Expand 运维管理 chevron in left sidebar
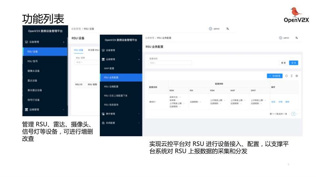 tap(64, 109)
